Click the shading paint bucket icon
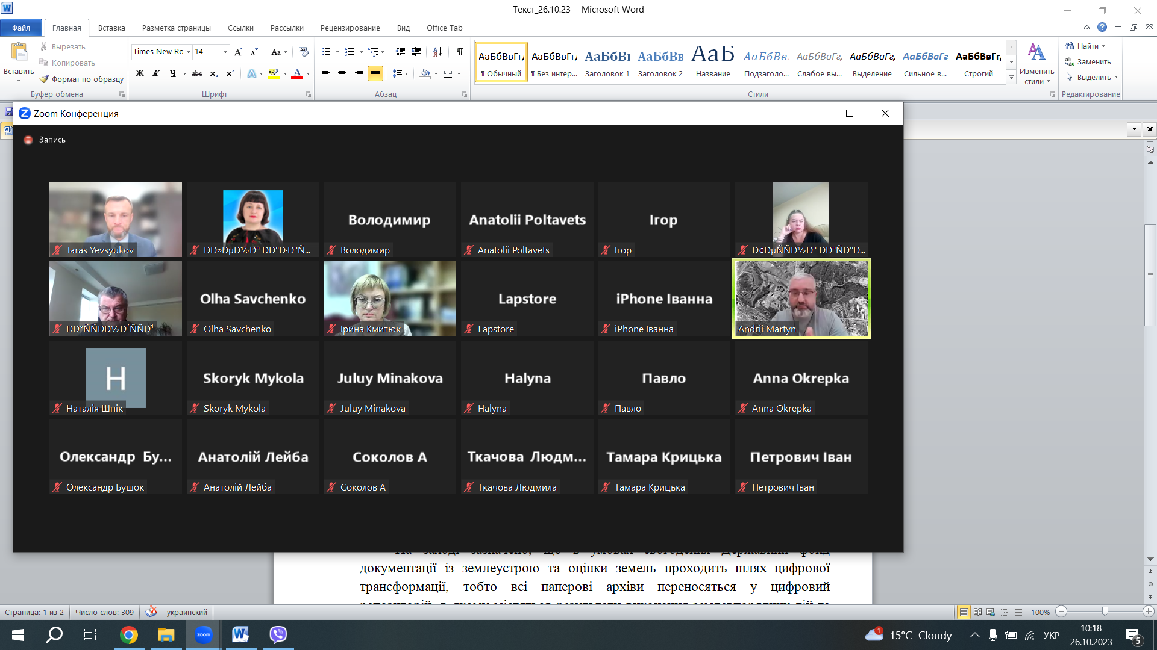 (425, 73)
